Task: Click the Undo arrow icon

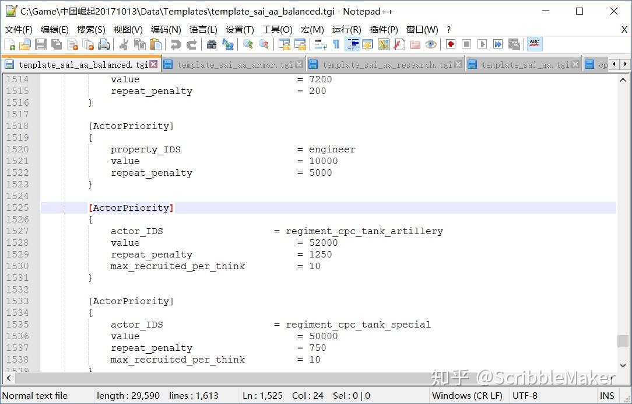Action: pyautogui.click(x=175, y=44)
